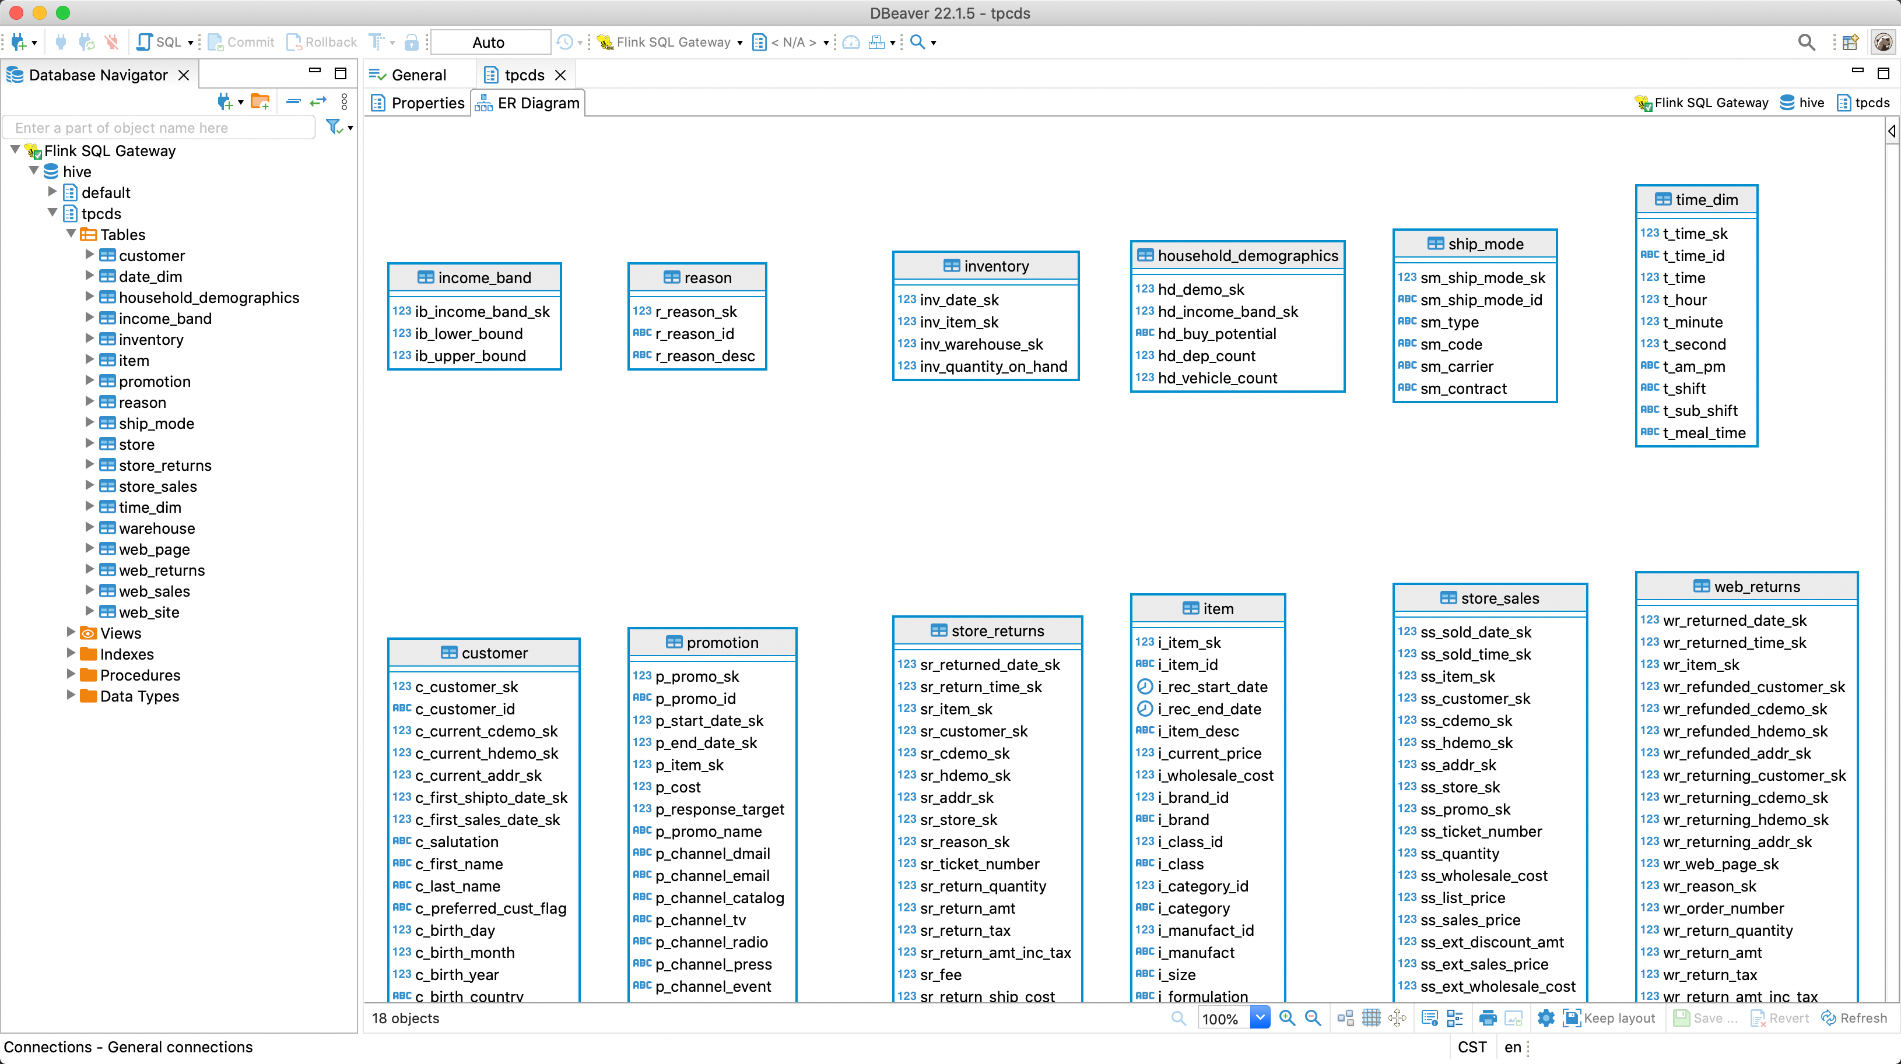Open the zoom percentage dropdown

[1261, 1019]
